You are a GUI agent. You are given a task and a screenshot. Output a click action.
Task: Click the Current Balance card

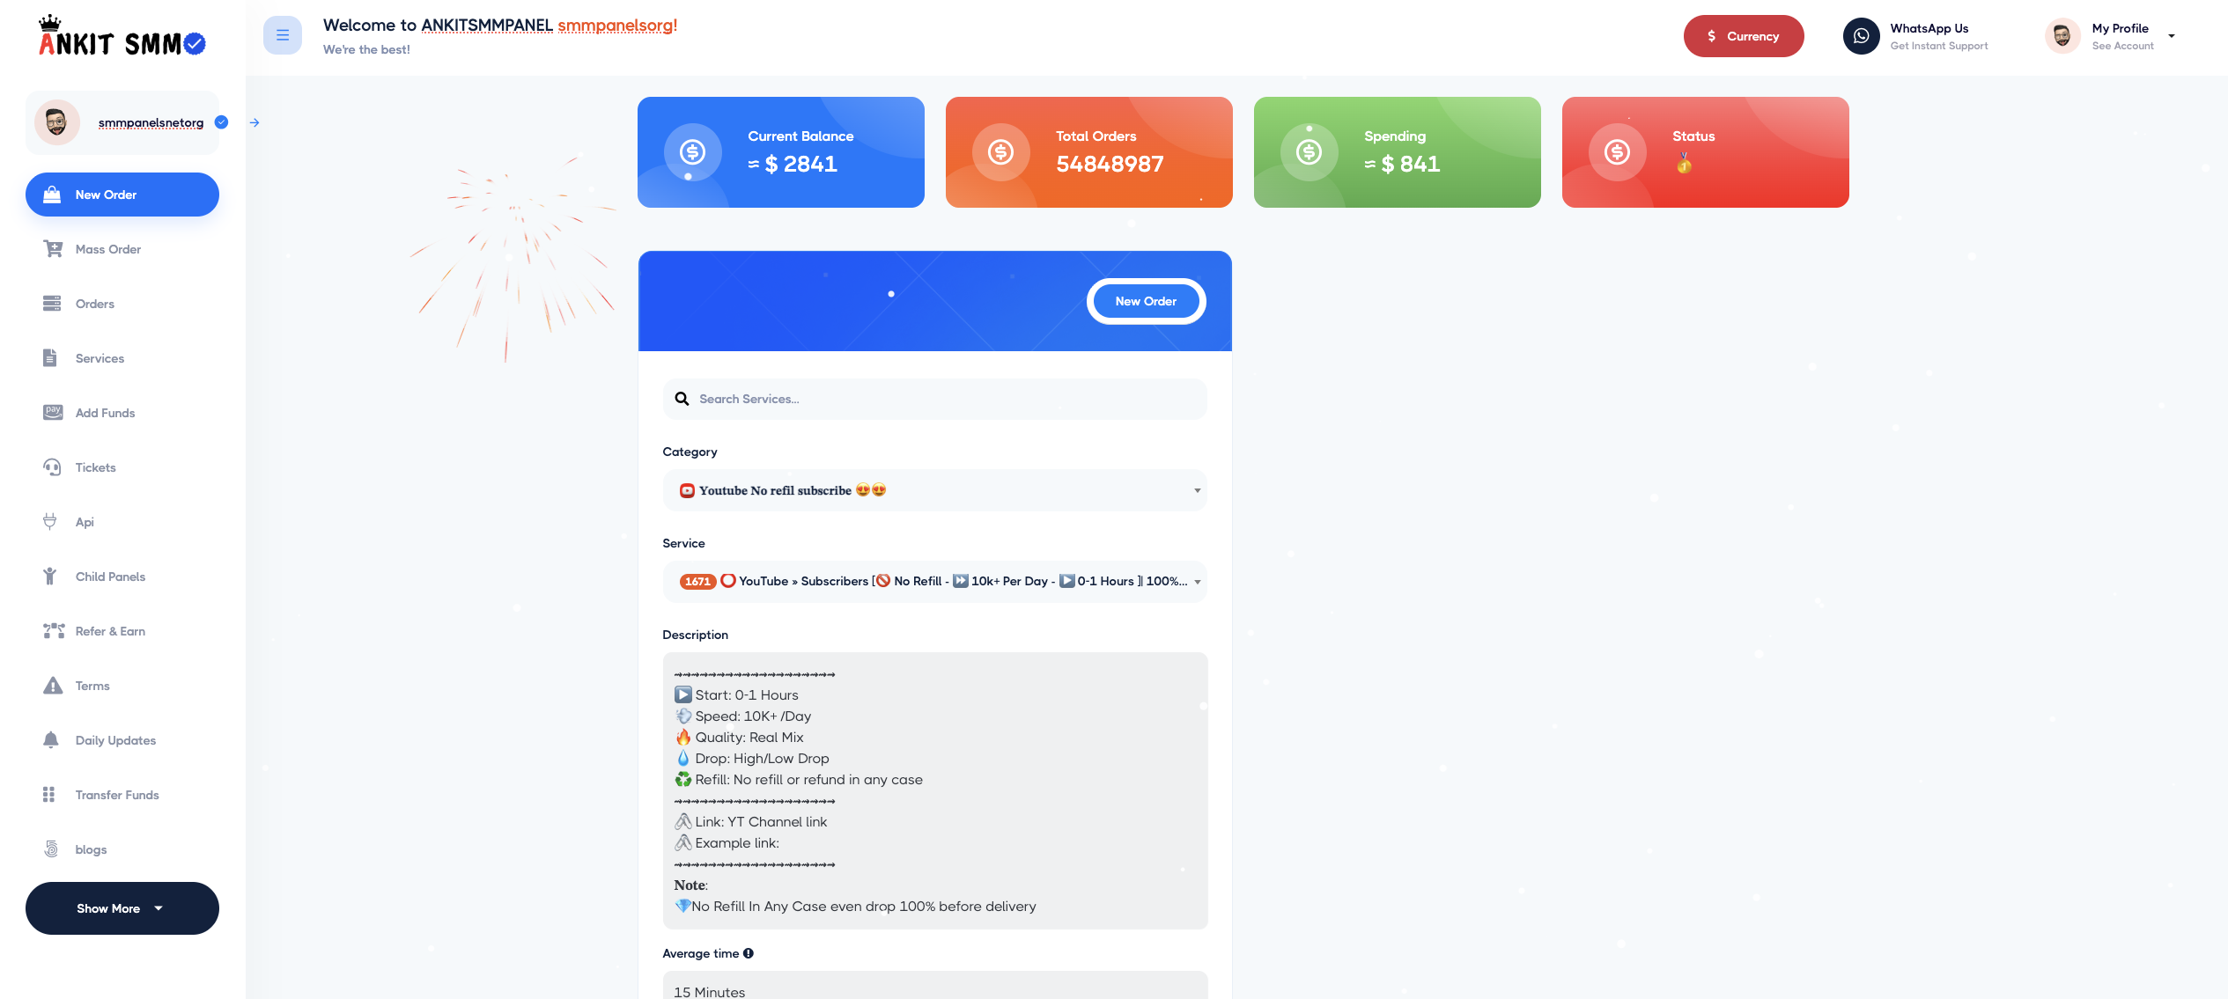point(780,152)
